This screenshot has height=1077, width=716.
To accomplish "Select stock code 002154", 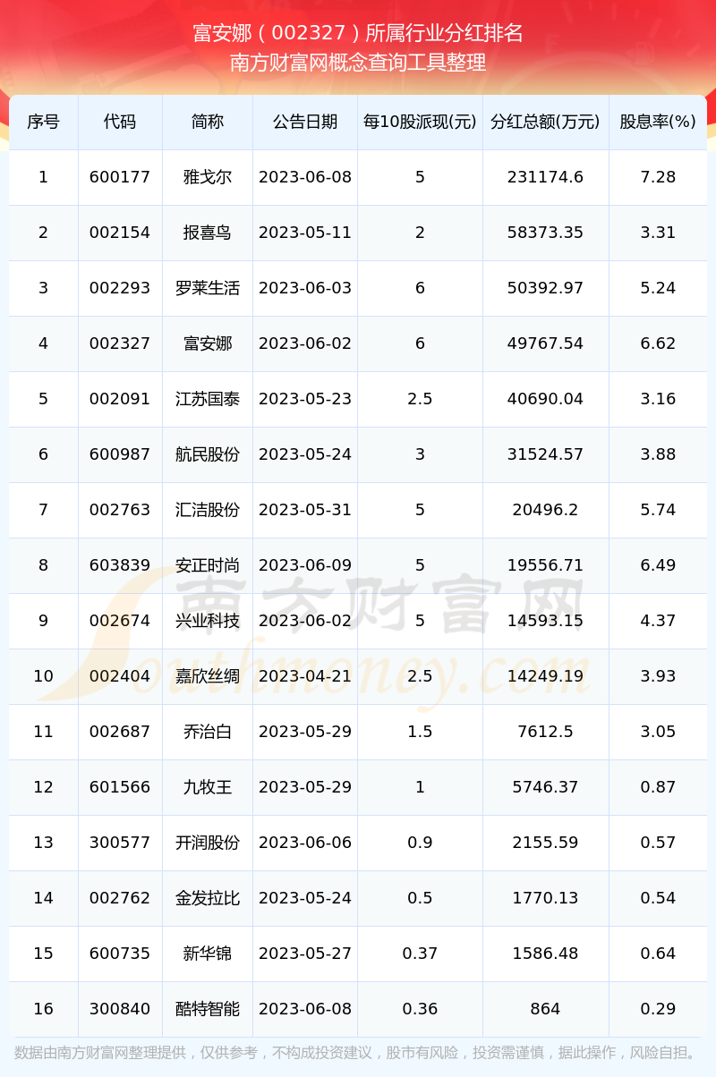I will point(120,233).
